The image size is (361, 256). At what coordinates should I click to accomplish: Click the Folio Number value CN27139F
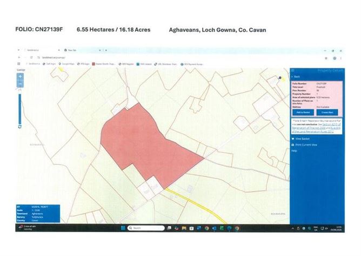(322, 83)
